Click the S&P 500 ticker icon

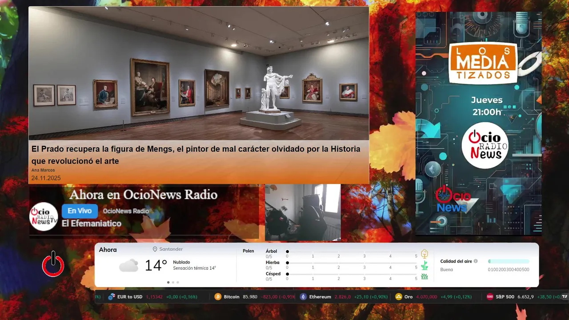click(490, 297)
